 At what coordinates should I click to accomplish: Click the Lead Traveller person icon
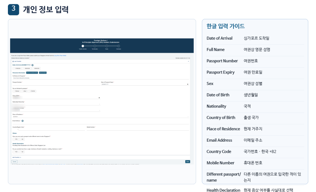(x=13, y=61)
